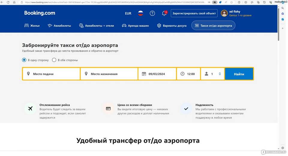Screen dimensions: 288x156
Task: Open the xd fishy account menu
Action: tap(236, 13)
